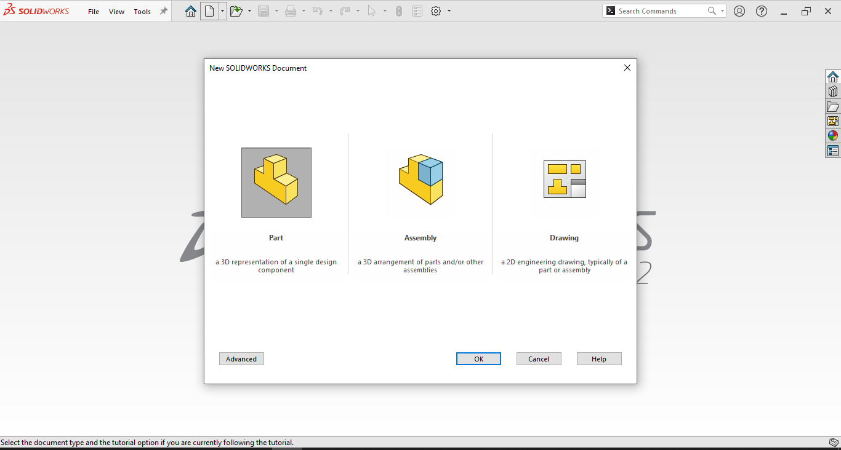The width and height of the screenshot is (841, 450).
Task: Click the Open file toolbar icon
Action: 237,10
